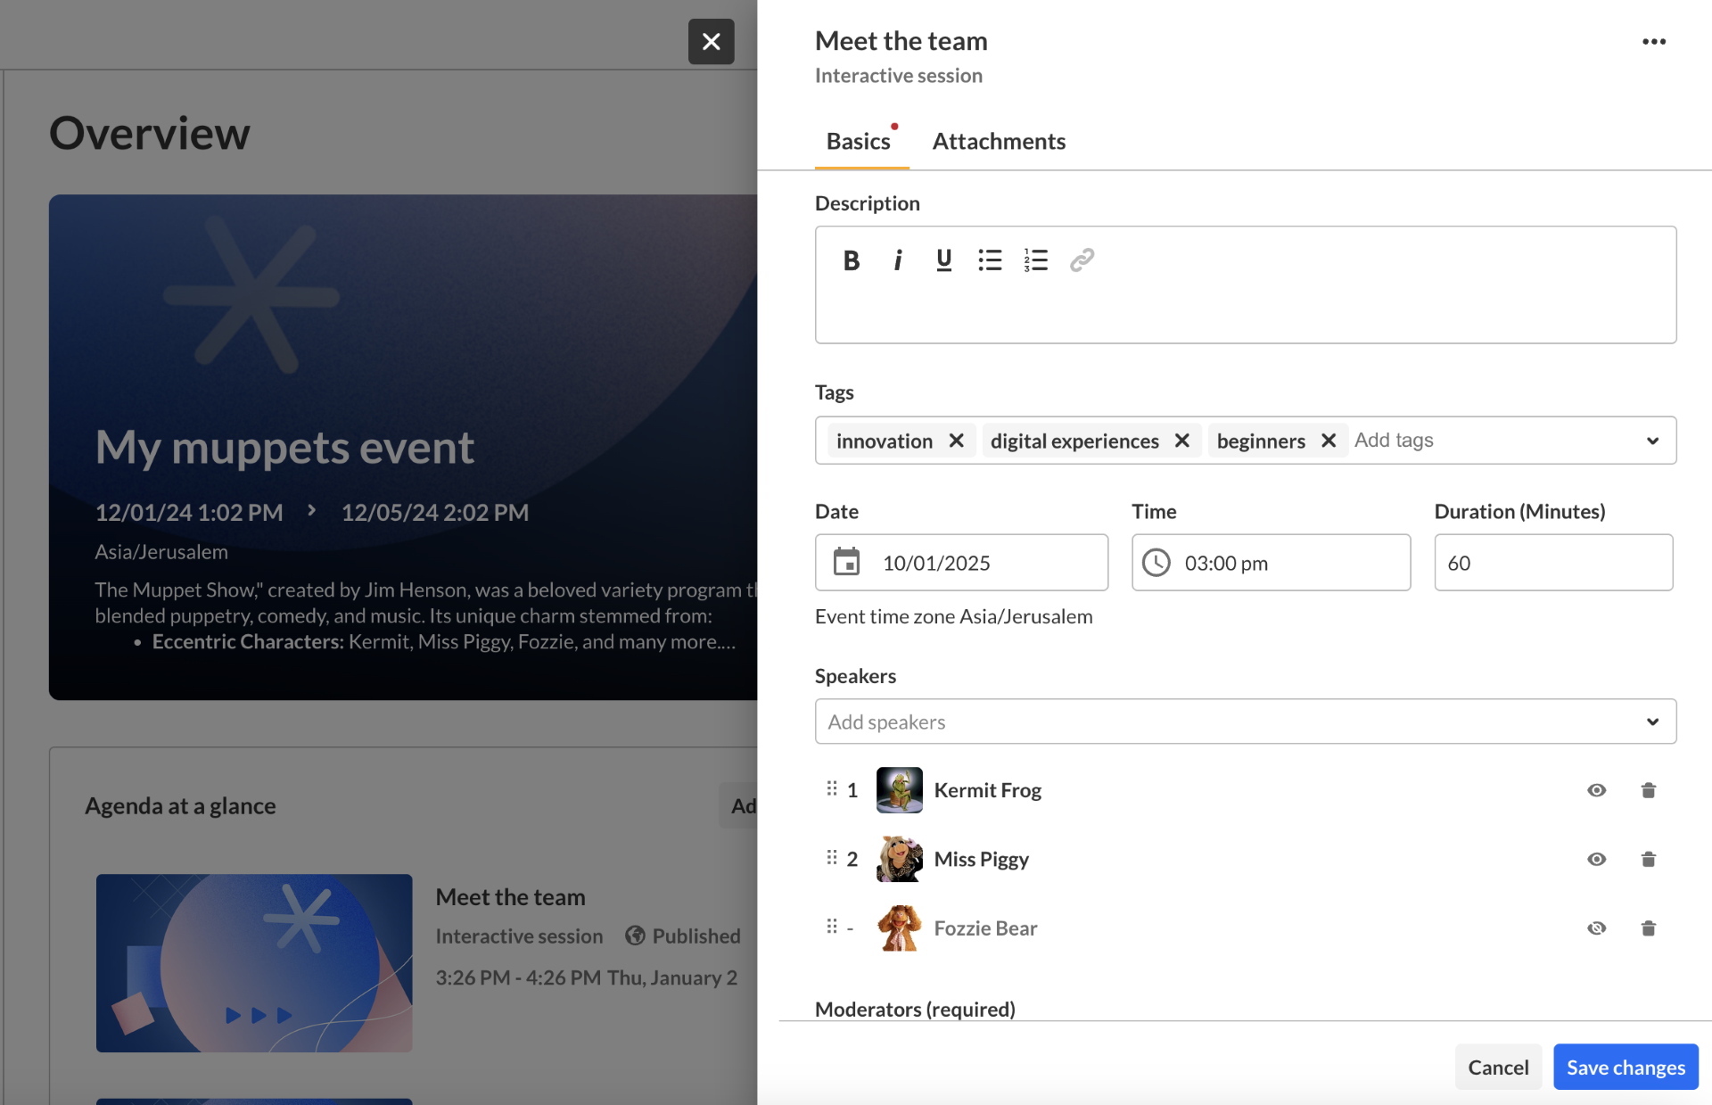Select the Basics tab

click(x=858, y=141)
